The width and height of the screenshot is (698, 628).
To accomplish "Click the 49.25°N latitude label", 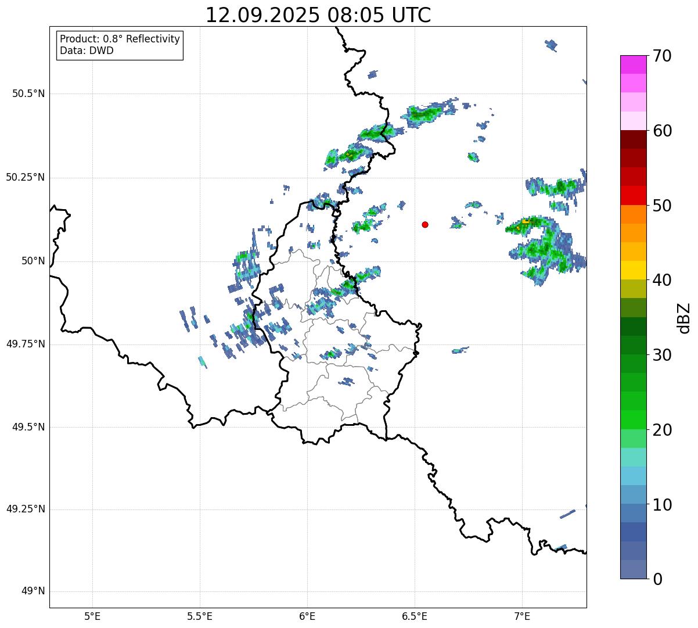I will [x=26, y=509].
